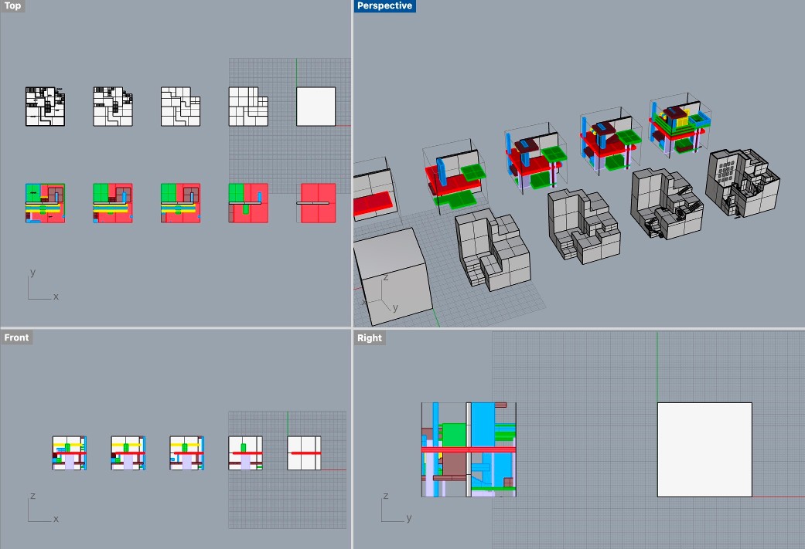
Task: Select the leftmost detailed floor plan in Top viewport
Action: (x=44, y=106)
